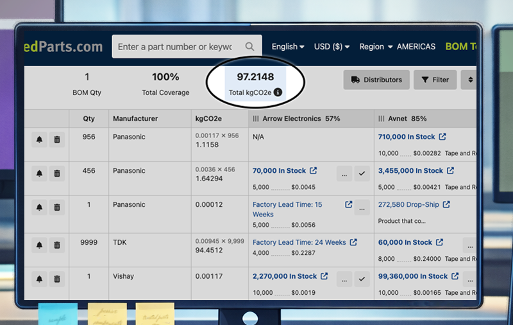This screenshot has width=513, height=325.
Task: Open the 70,000 In Stock Arrow link
Action: click(279, 171)
